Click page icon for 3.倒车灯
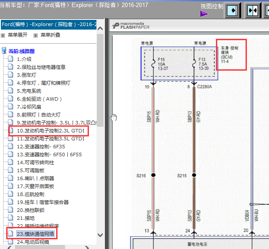269x249 pixels. (11, 75)
